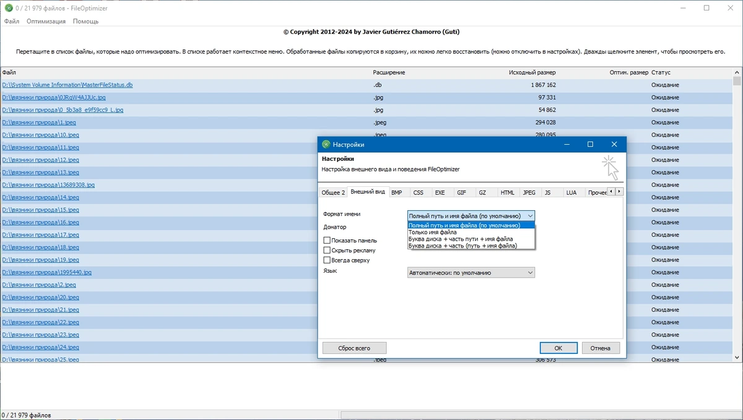The width and height of the screenshot is (743, 420).
Task: Select the 'Внешний вид' tab
Action: pyautogui.click(x=368, y=192)
